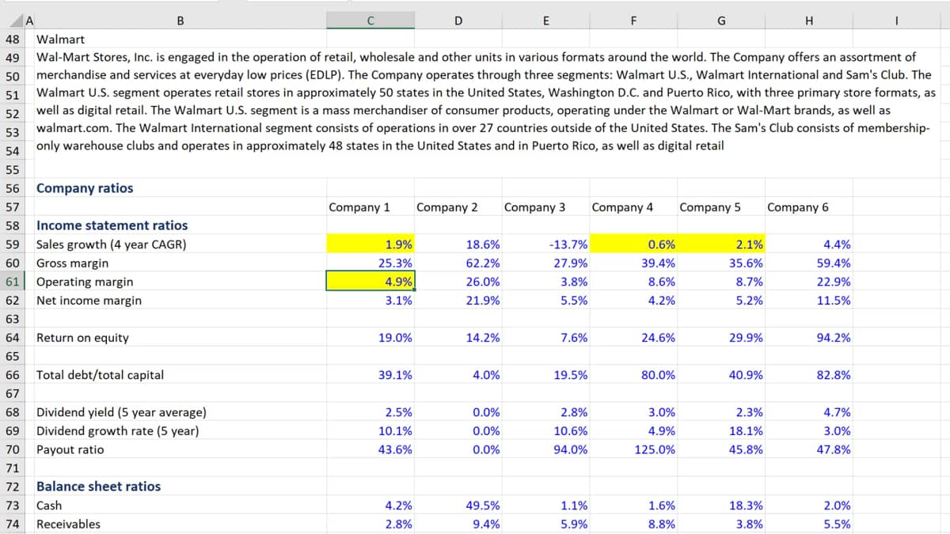Click the Payout ratio label

[70, 449]
